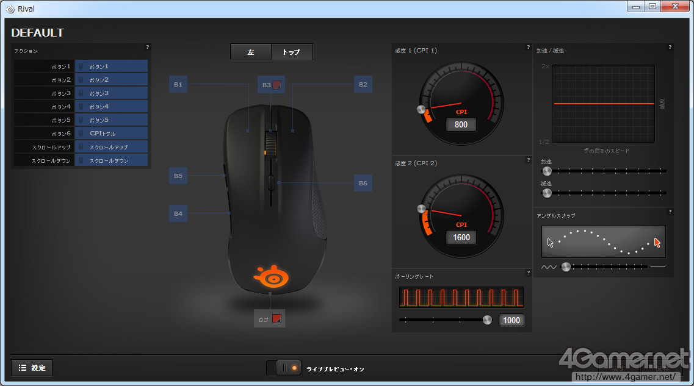Click the CPI 2 value field 1600

[x=461, y=237]
